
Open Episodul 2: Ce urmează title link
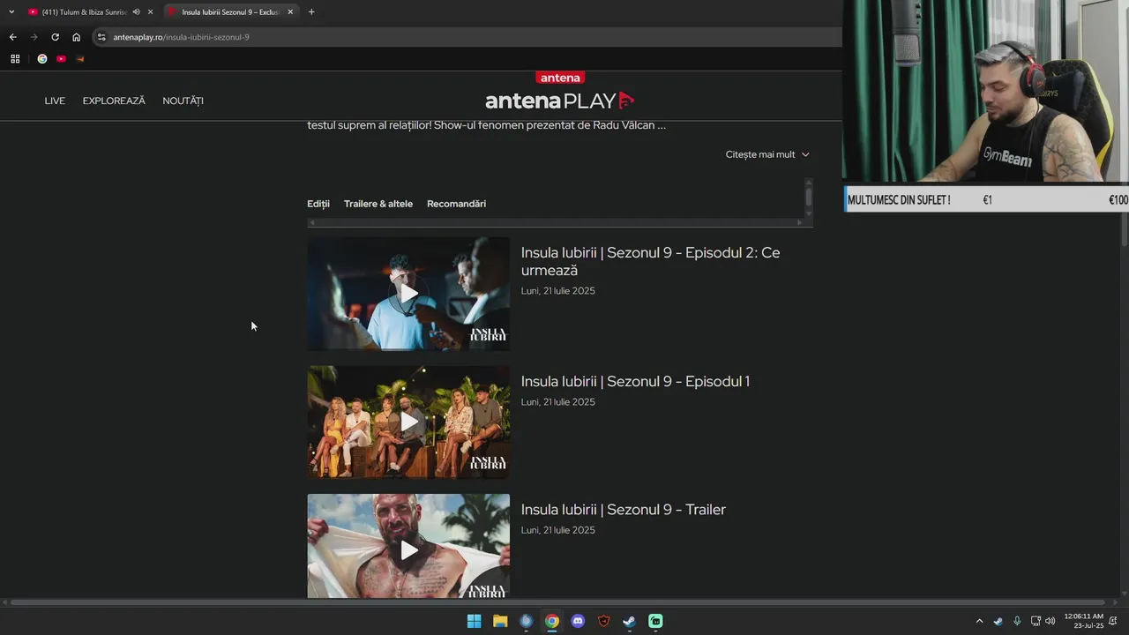point(650,262)
